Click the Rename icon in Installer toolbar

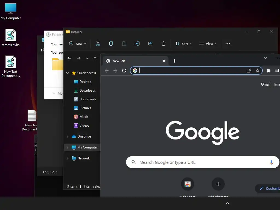click(137, 43)
